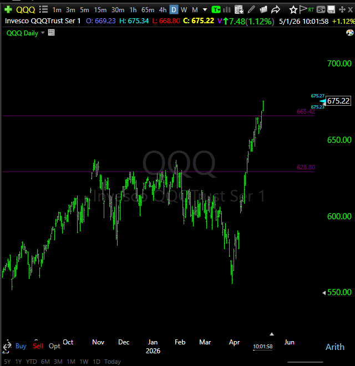Click the horizontal scrollbar below the time axis

point(305,362)
